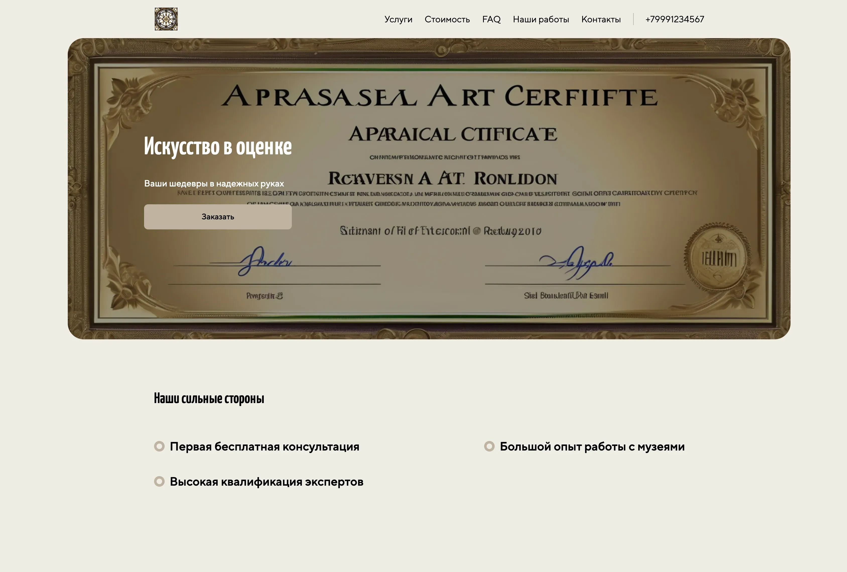Click the Наши сильные стороны heading

pyautogui.click(x=209, y=399)
